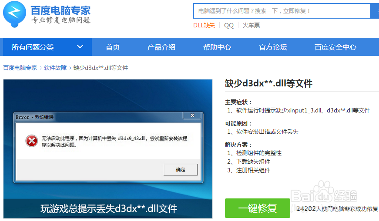379x221 pixels.
Task: Select the DLL缺失 hot search link
Action: (204, 25)
